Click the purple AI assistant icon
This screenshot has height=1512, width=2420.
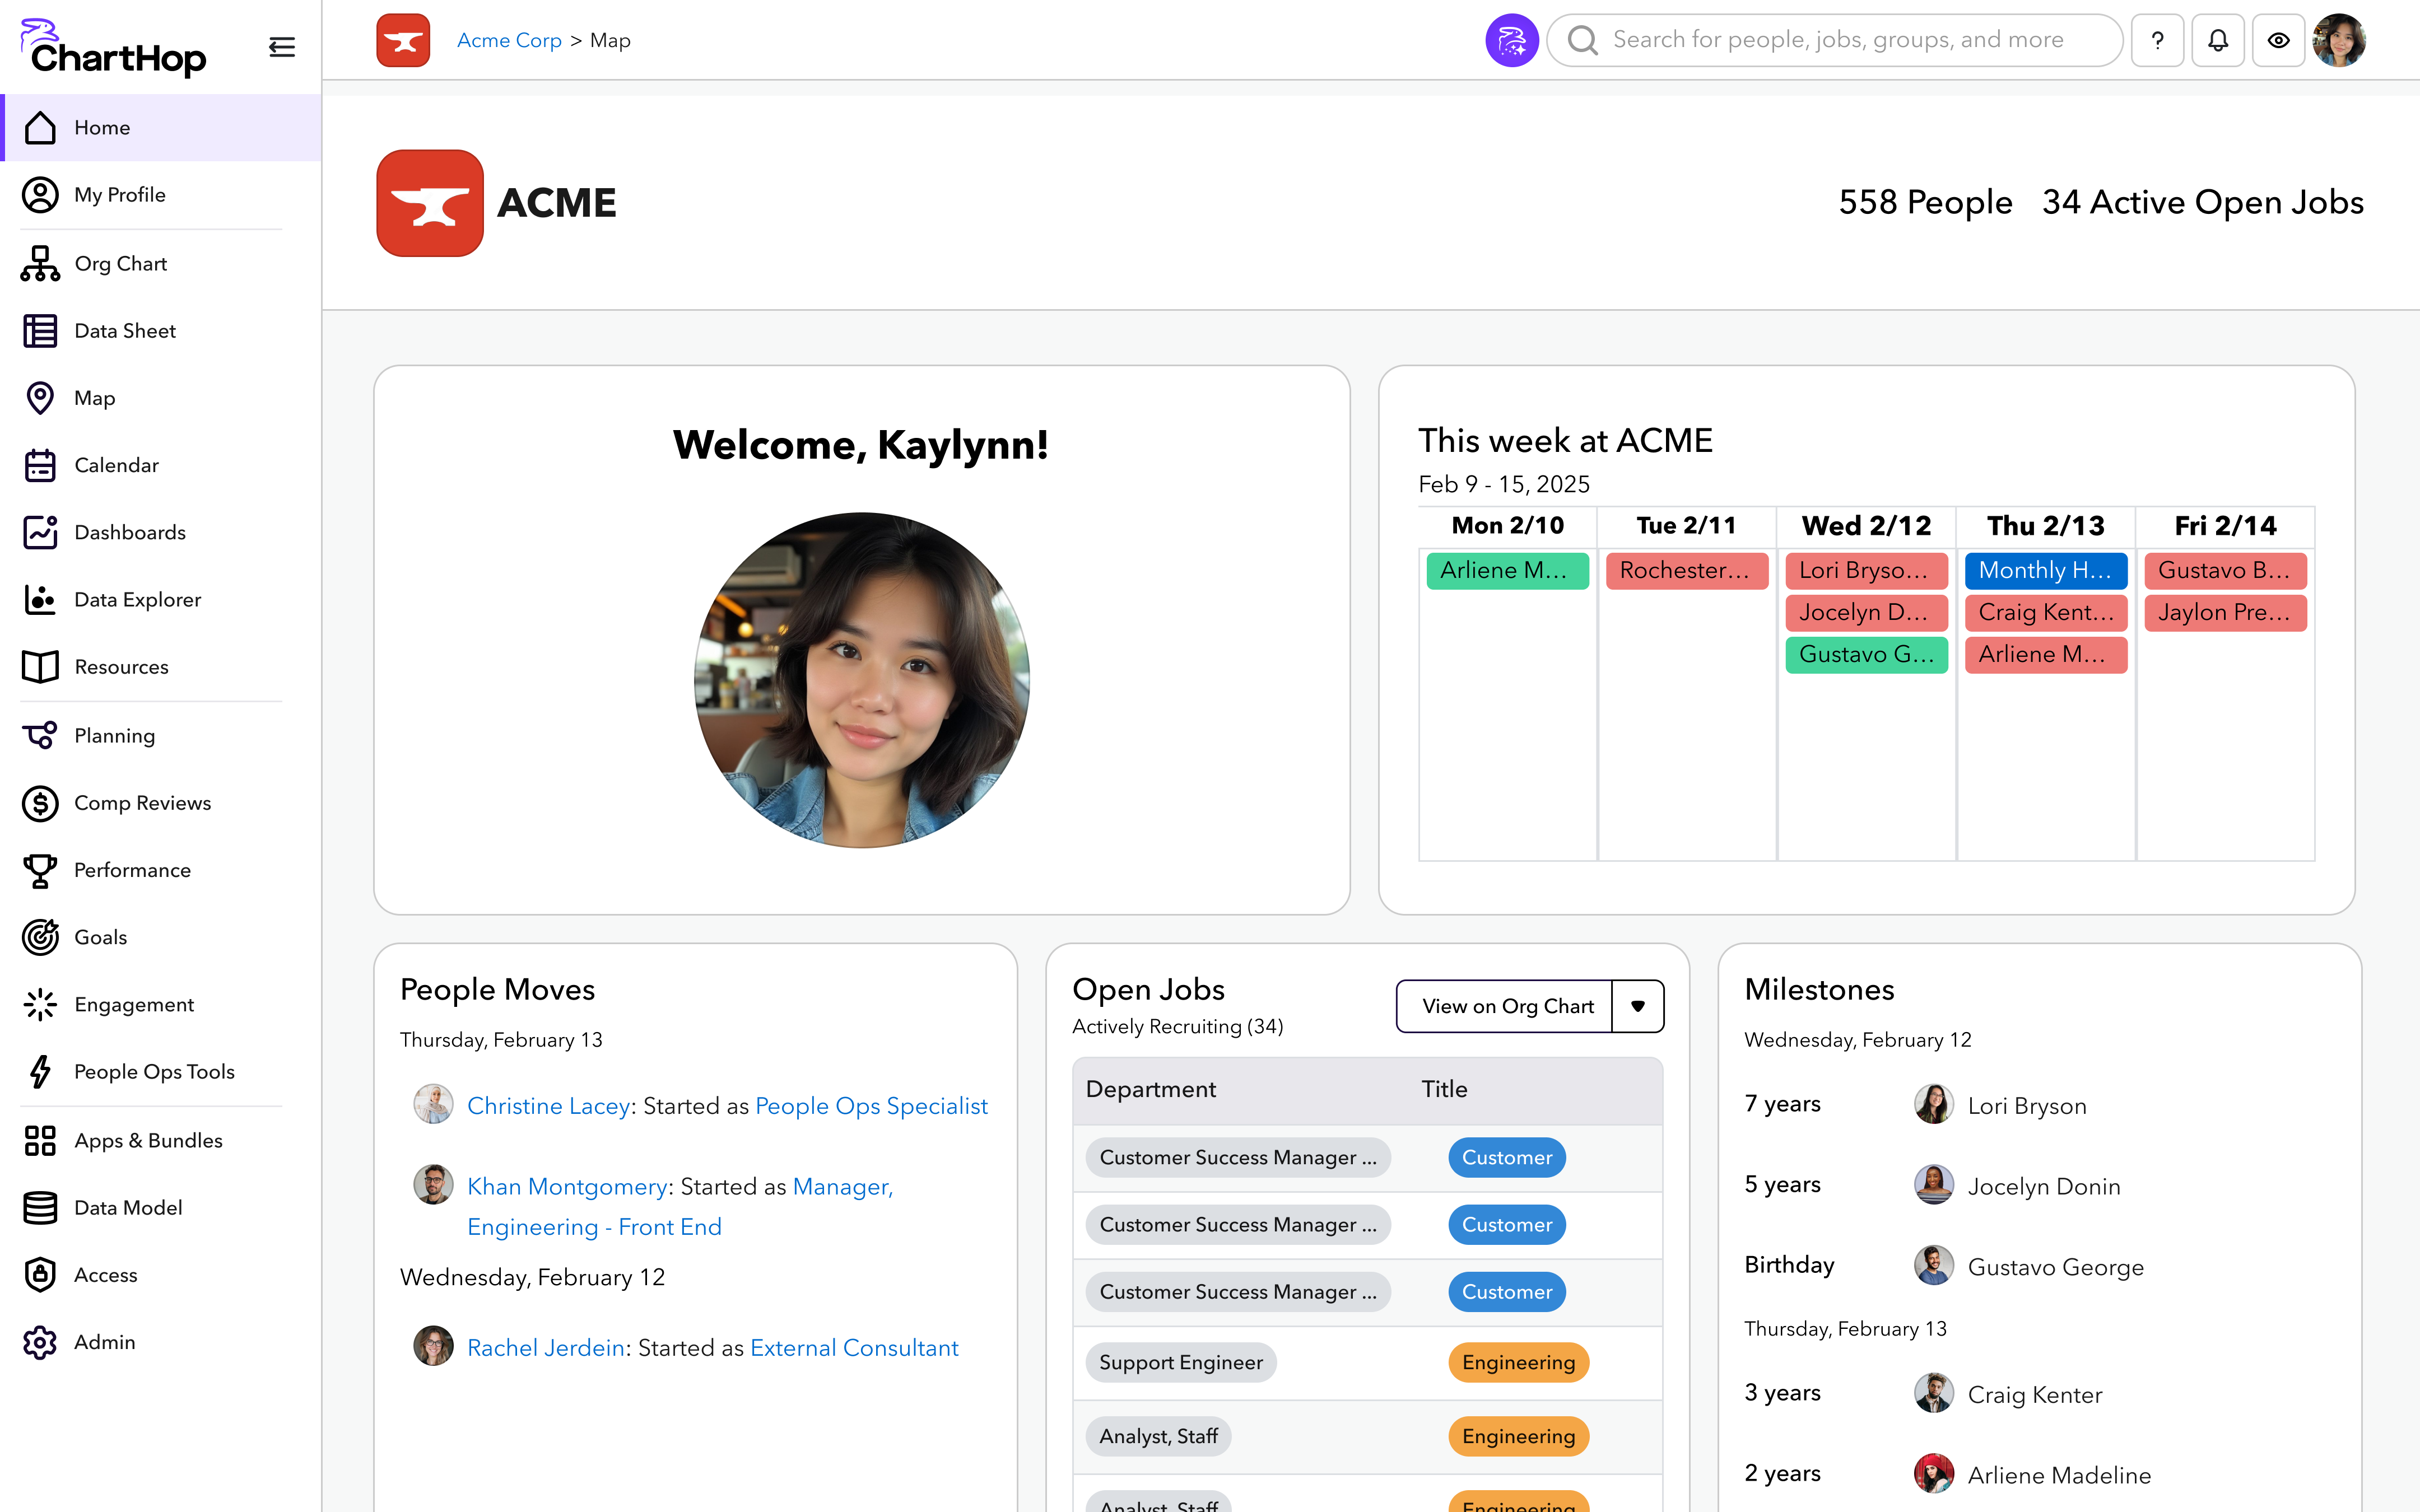click(1511, 40)
